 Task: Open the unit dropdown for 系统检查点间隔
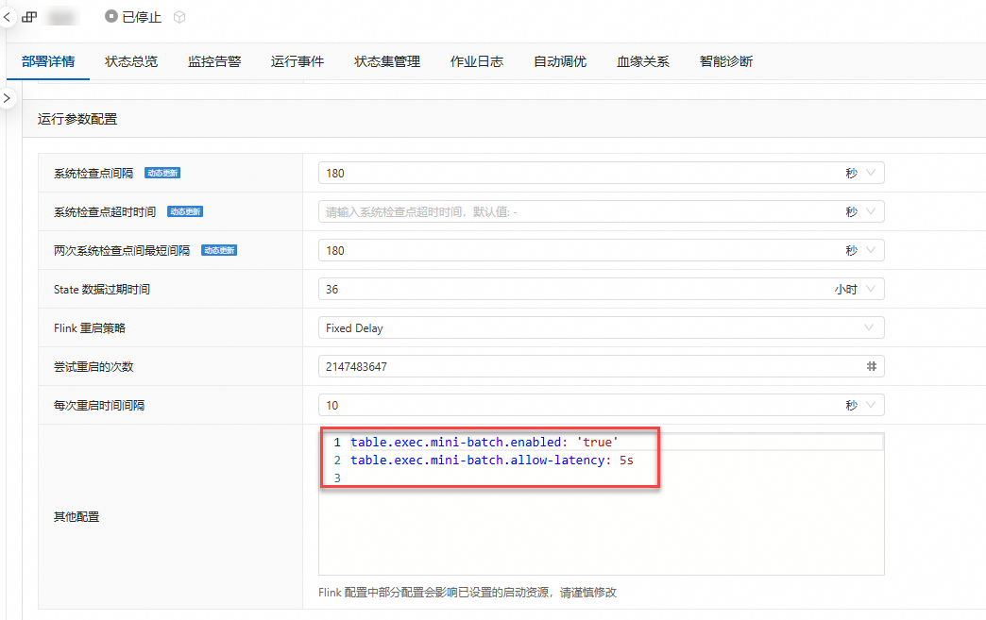click(x=860, y=173)
